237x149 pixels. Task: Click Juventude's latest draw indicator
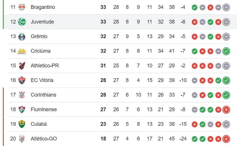click(x=226, y=22)
